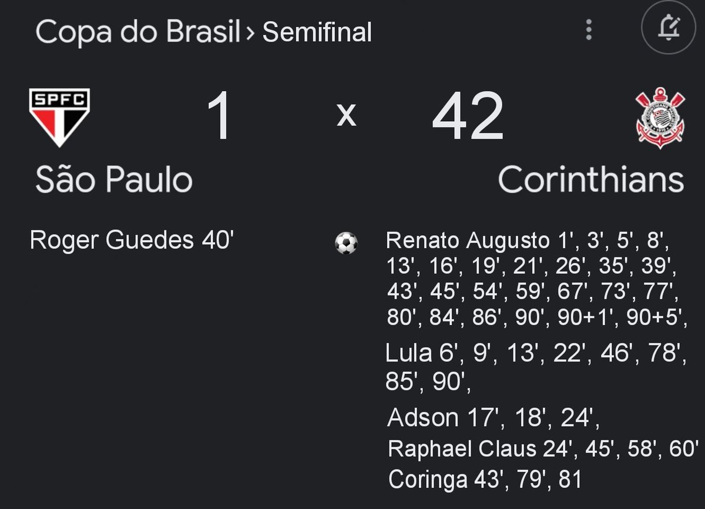Click the x separator between scores
This screenshot has height=509, width=705.
tap(347, 116)
